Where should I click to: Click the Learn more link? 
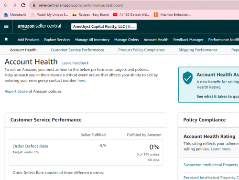(x=221, y=149)
